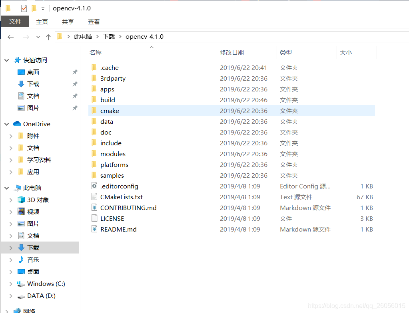Select the CMakeLists.txt file icon
Viewport: 409px width, 313px height.
(94, 196)
